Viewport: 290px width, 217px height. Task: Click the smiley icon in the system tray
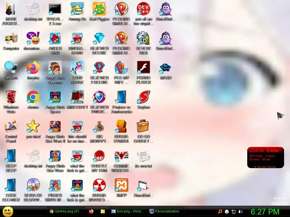227,212
